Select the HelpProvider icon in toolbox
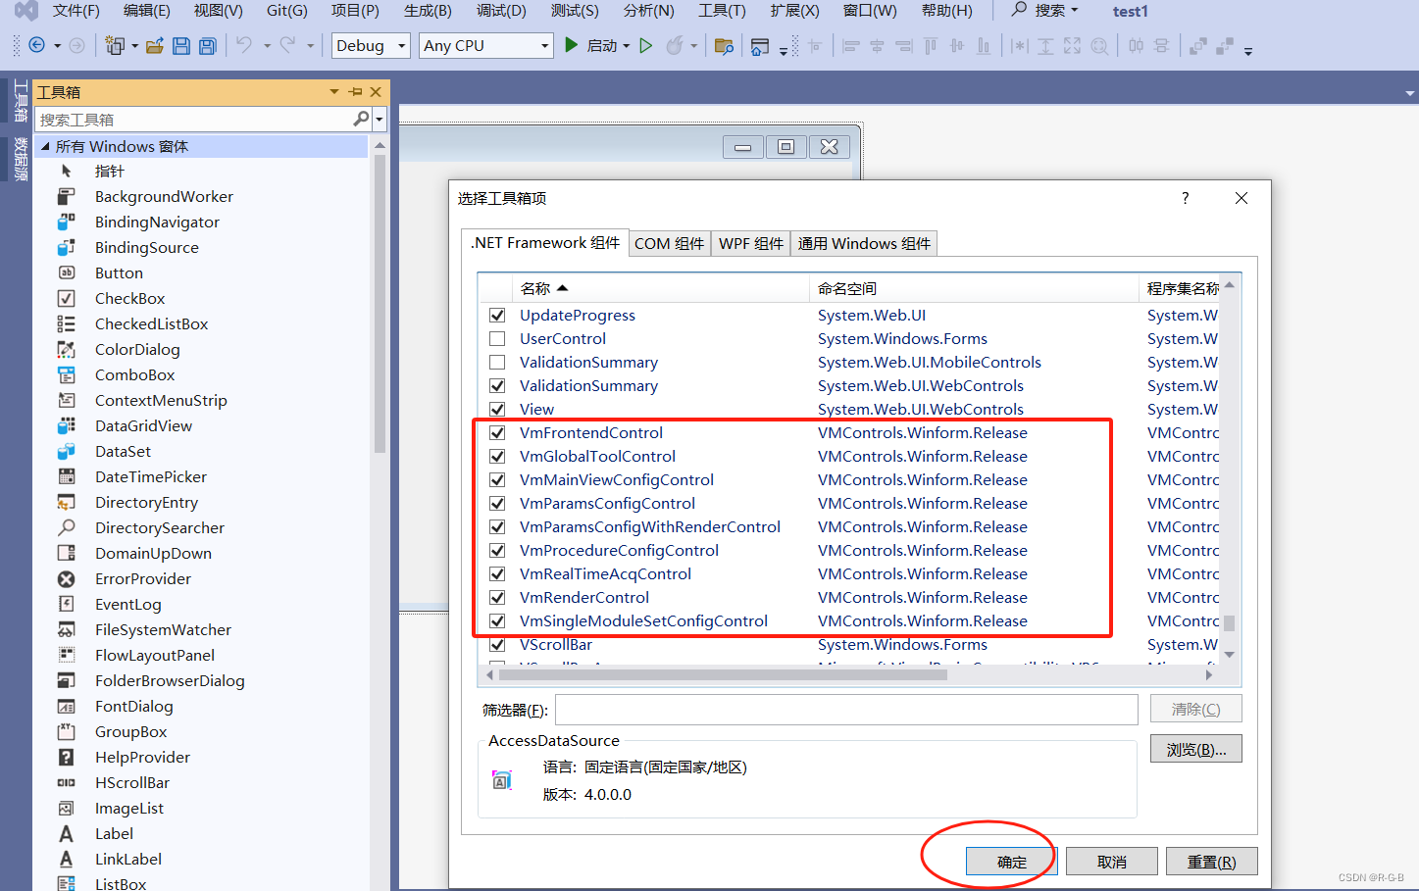 point(67,757)
